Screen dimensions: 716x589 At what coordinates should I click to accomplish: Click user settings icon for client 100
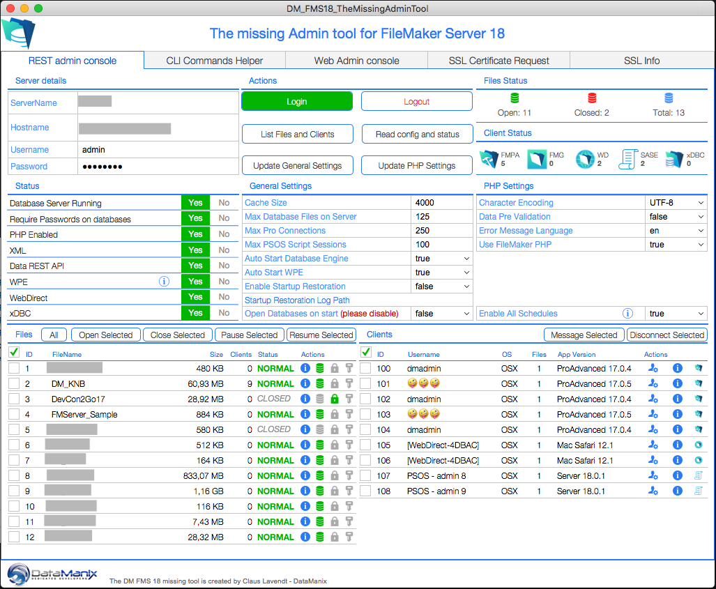(653, 368)
